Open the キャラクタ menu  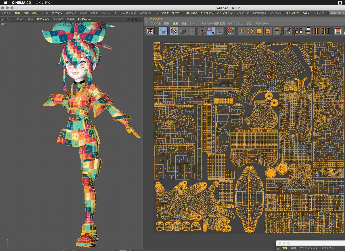(207, 13)
